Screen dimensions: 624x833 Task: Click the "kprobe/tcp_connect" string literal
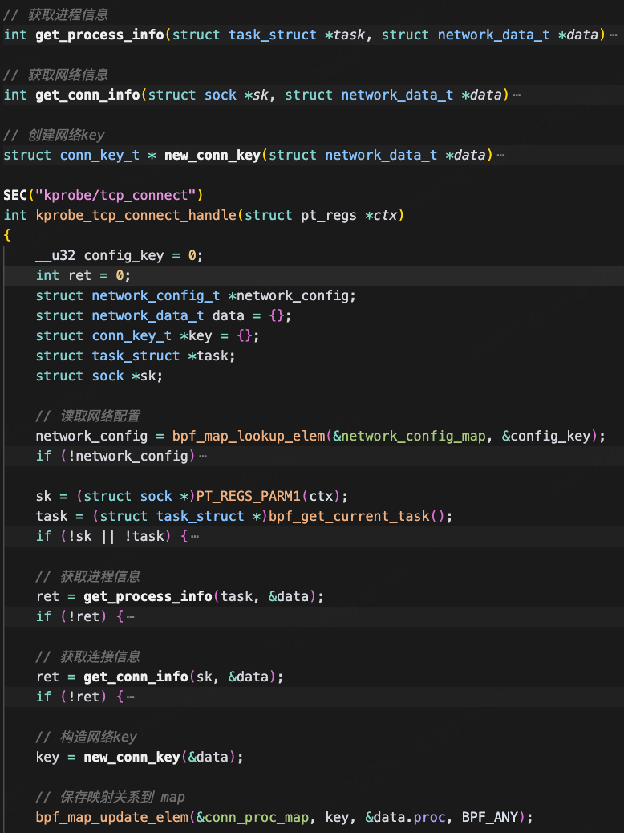[115, 196]
